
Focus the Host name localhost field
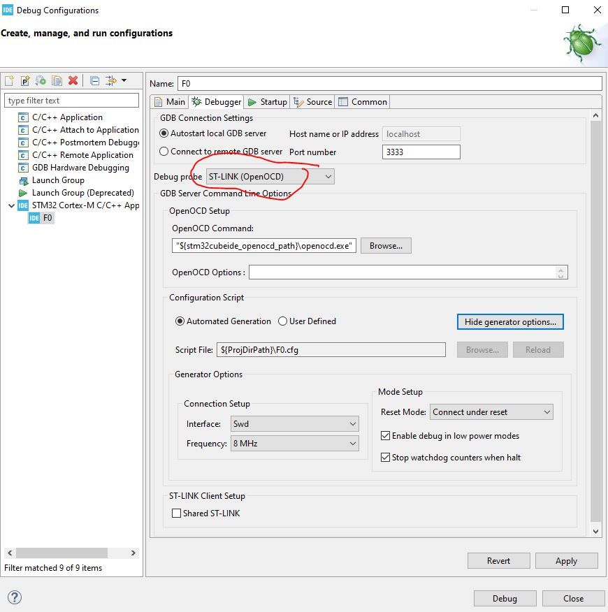click(421, 134)
